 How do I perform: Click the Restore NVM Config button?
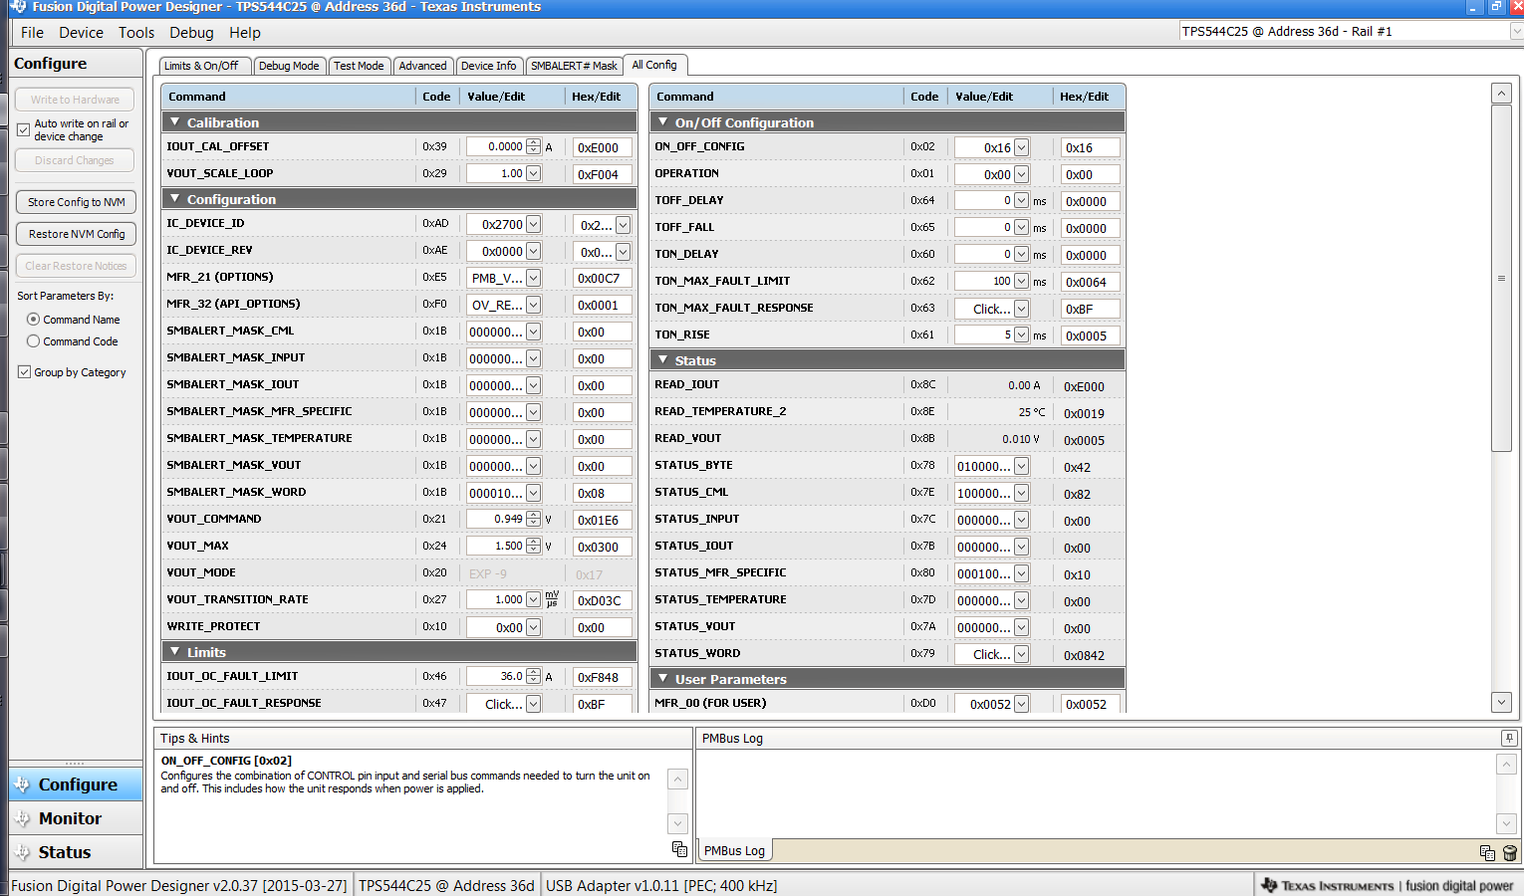point(75,233)
